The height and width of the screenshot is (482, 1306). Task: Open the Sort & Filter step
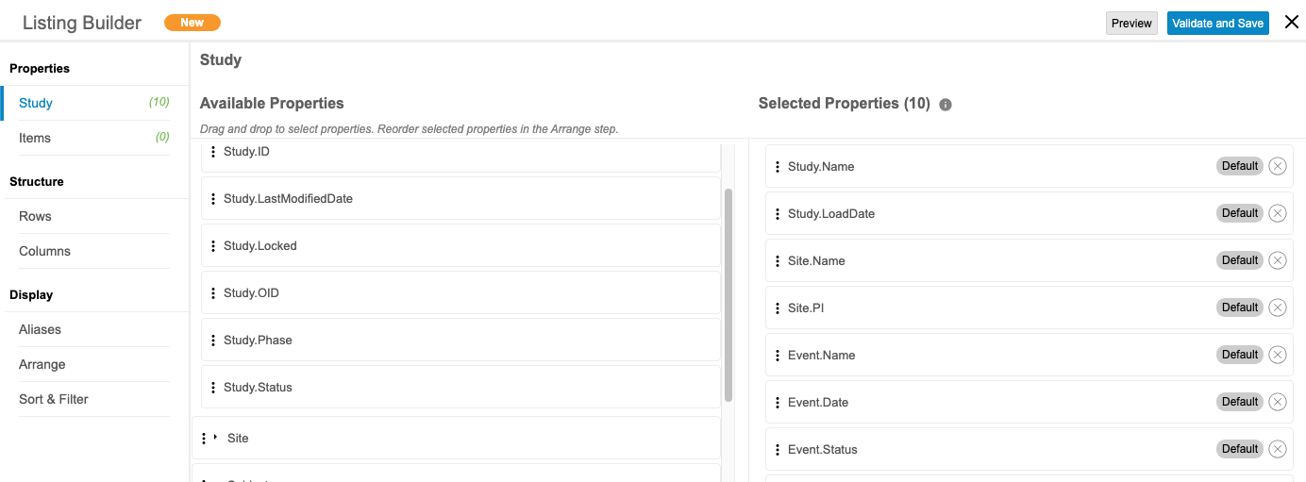53,399
